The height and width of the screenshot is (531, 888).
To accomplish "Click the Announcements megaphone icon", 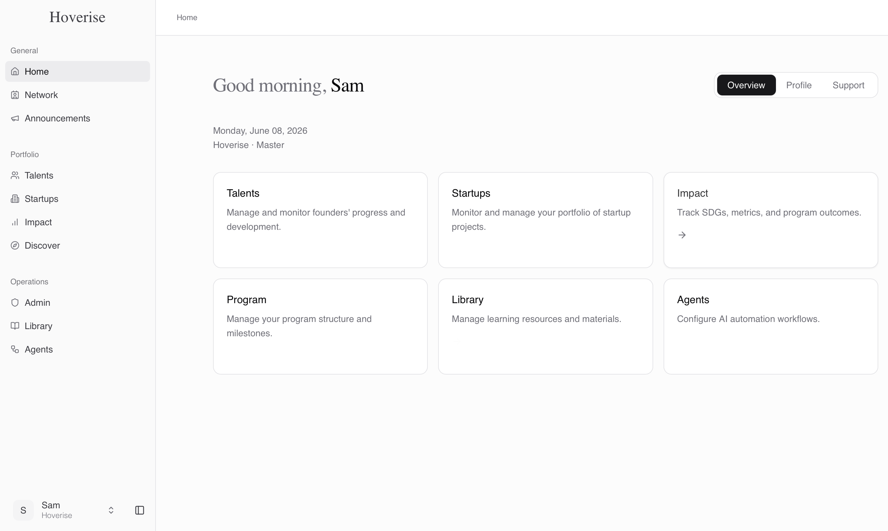I will pos(15,118).
